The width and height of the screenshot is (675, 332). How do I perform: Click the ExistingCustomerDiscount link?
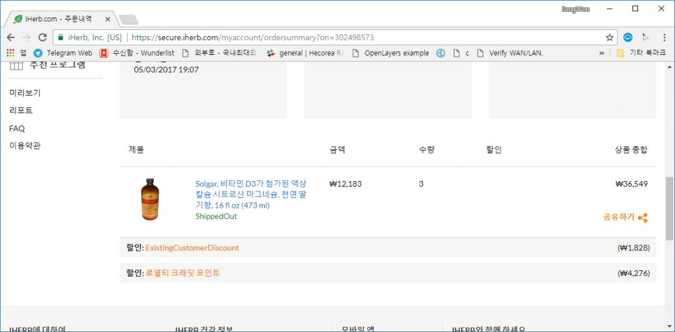pos(192,248)
